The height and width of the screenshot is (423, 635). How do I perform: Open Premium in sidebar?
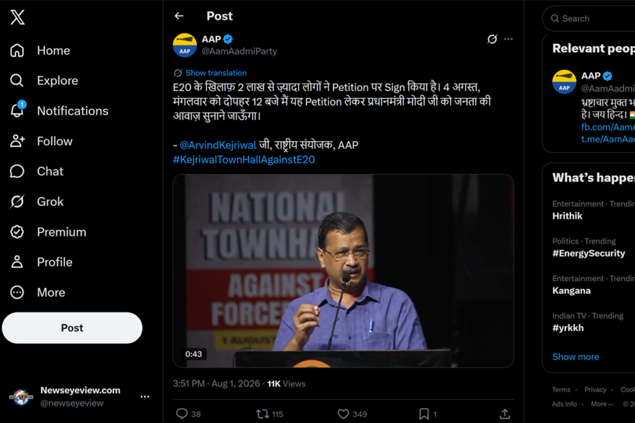tap(48, 232)
